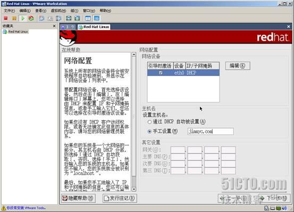Screen dimensions: 294x212
Task: Click the full screen toolbar icon
Action: coord(69,19)
